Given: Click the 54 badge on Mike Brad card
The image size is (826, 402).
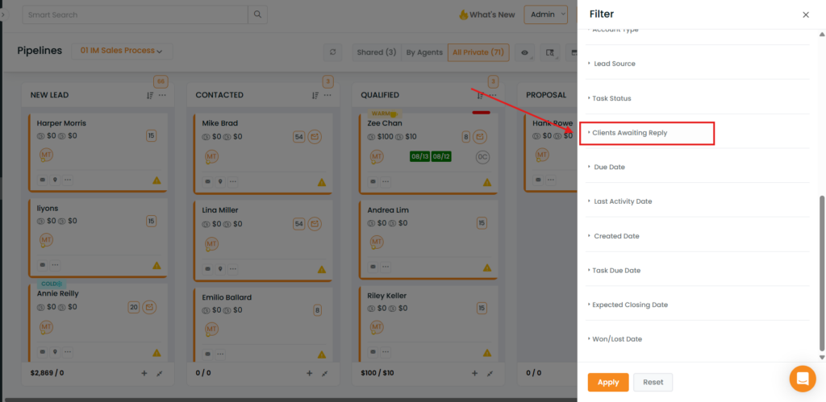Looking at the screenshot, I should [299, 137].
